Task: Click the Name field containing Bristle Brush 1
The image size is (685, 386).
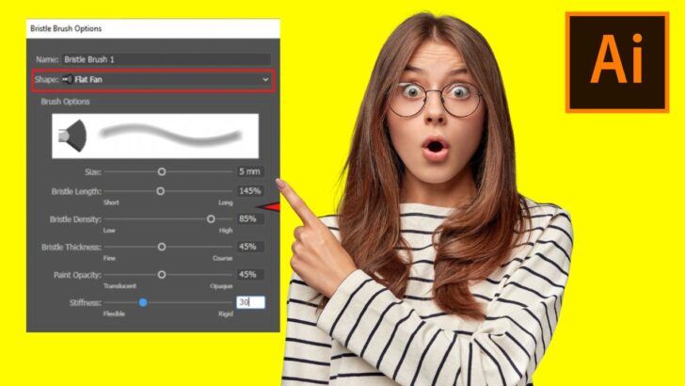Action: [166, 59]
